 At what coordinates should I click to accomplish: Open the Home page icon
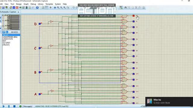tap(11, 7)
